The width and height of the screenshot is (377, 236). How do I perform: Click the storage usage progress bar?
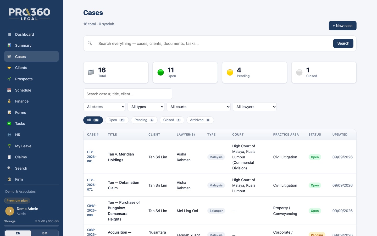click(31, 226)
